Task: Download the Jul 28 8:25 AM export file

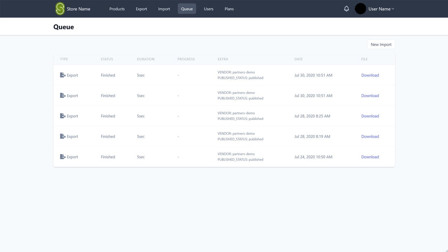Action: [x=370, y=116]
